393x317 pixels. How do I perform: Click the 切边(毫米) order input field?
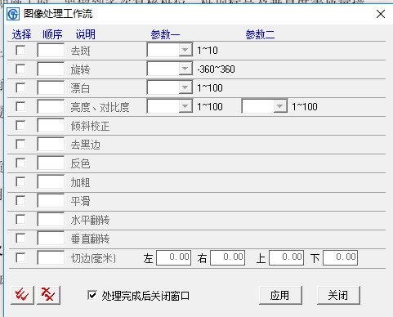(x=51, y=257)
